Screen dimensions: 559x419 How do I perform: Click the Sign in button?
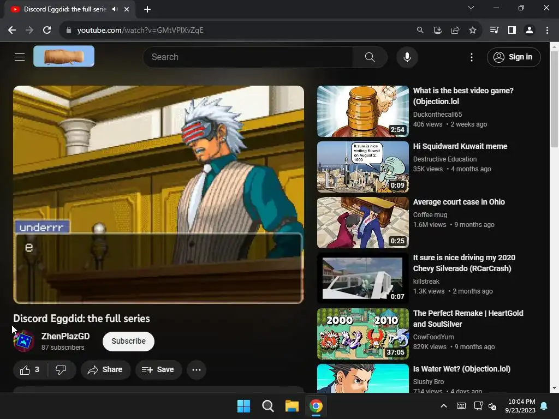pyautogui.click(x=514, y=57)
